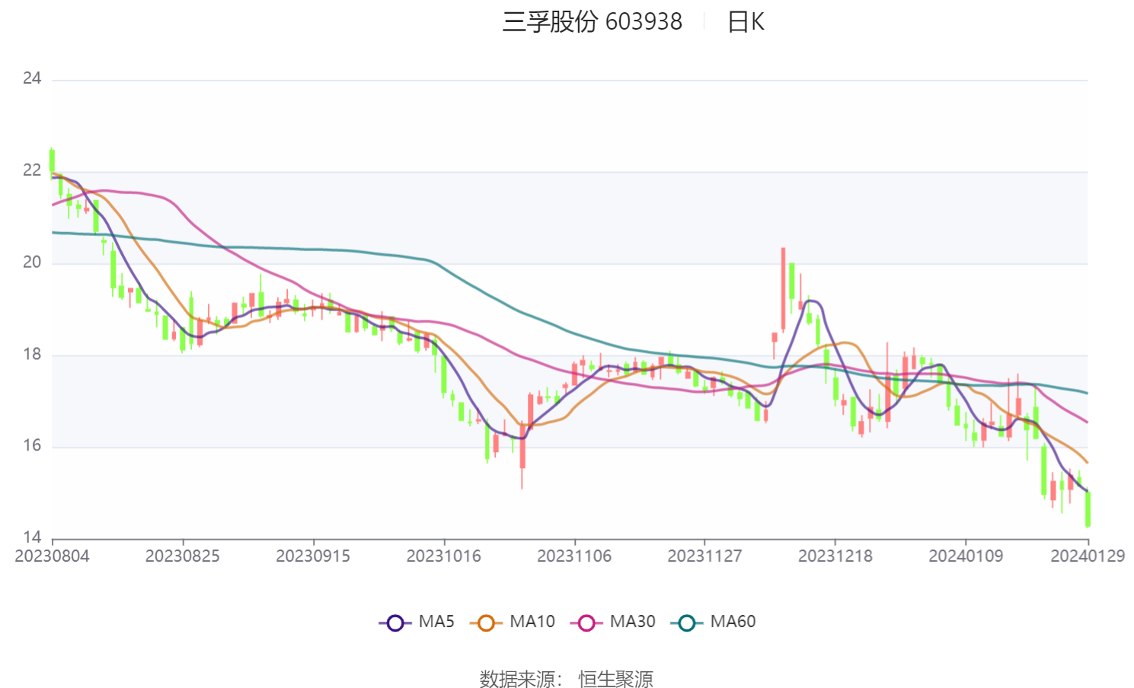The image size is (1134, 688).
Task: Click y-axis value 18
Action: (32, 355)
